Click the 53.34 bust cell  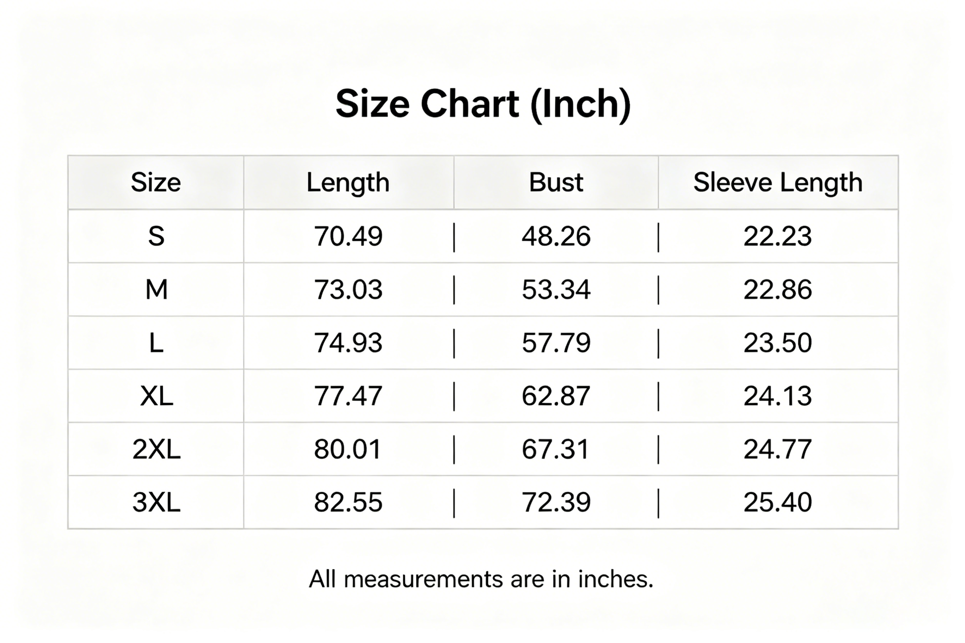click(x=556, y=290)
